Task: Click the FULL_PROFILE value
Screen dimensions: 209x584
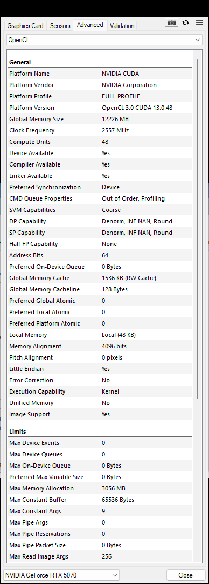Action: [x=121, y=96]
